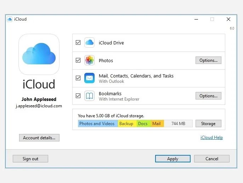Click the Photos and Videos storage segment
Viewport: 243px width, 183px height.
click(98, 123)
